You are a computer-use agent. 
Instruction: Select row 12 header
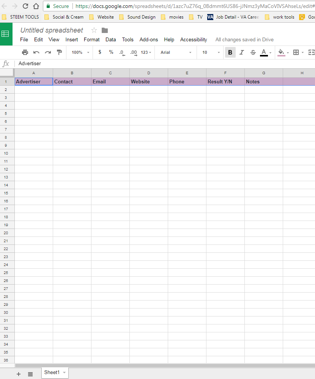pos(7,169)
